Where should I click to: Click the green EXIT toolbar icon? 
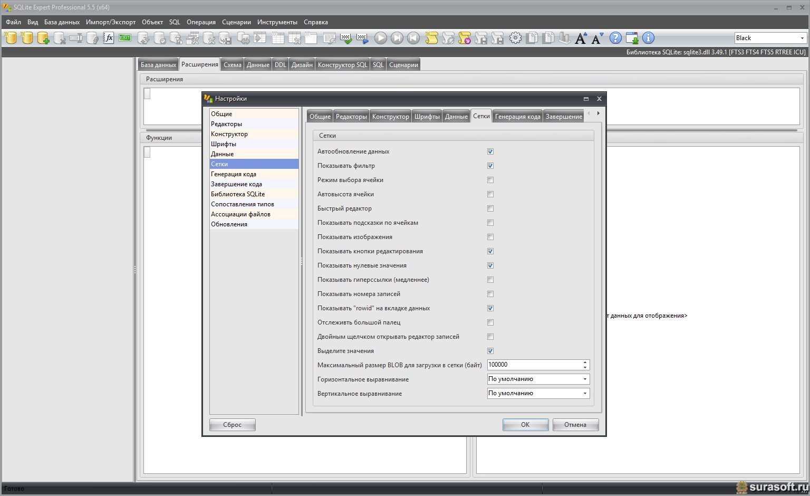[x=125, y=38]
